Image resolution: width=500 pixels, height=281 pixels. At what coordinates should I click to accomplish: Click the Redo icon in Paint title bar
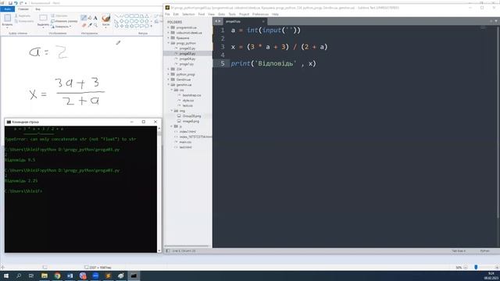pos(21,3)
